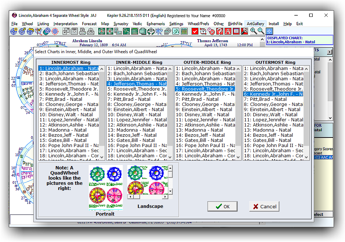The height and width of the screenshot is (242, 345).
Task: Cancel the QuadWheel chart selection dialog
Action: tap(264, 206)
